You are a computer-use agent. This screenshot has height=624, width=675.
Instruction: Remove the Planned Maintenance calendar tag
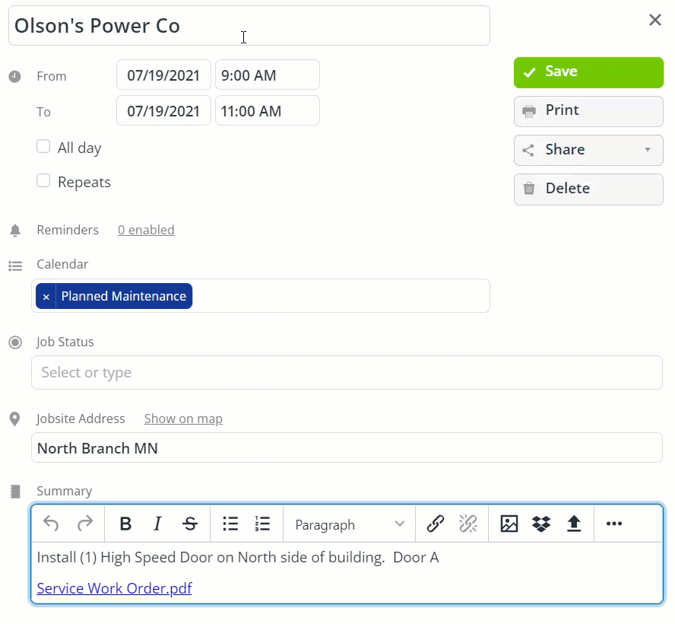(x=46, y=297)
